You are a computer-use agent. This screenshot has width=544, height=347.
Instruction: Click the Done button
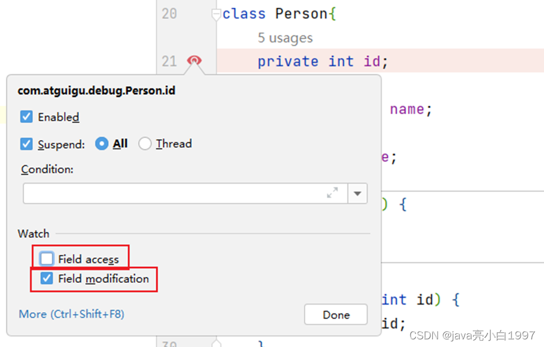coord(336,315)
